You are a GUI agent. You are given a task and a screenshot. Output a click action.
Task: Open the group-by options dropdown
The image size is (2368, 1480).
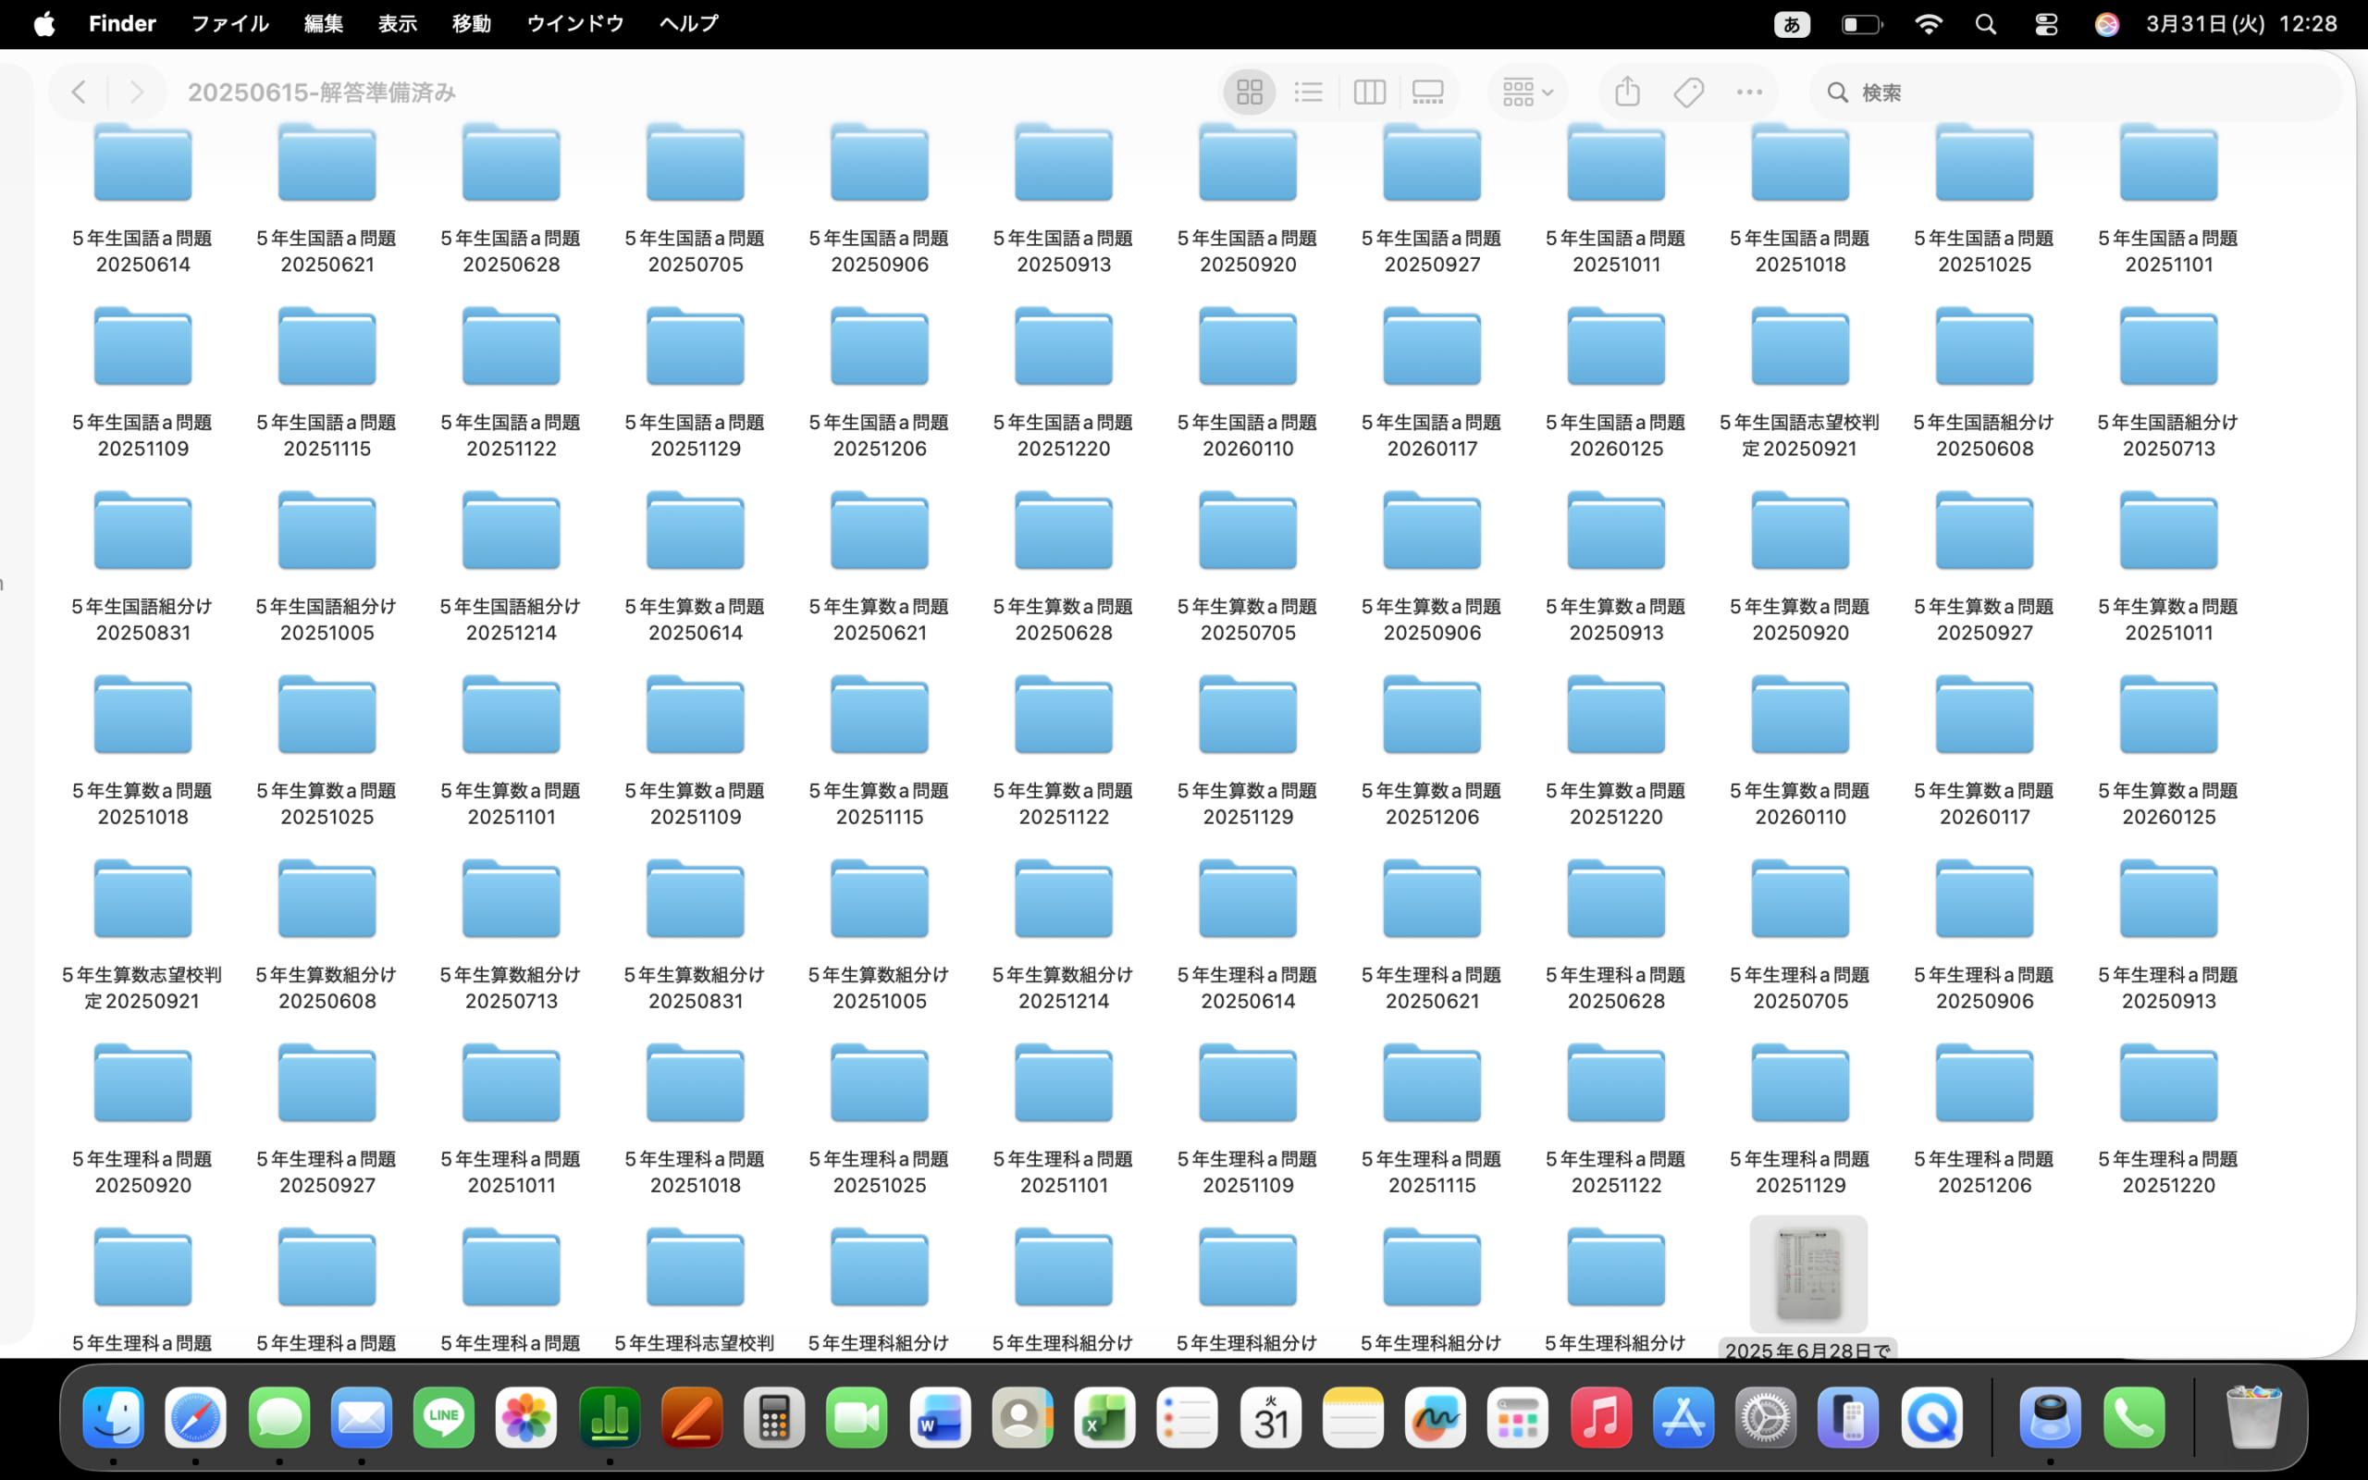pyautogui.click(x=1526, y=92)
